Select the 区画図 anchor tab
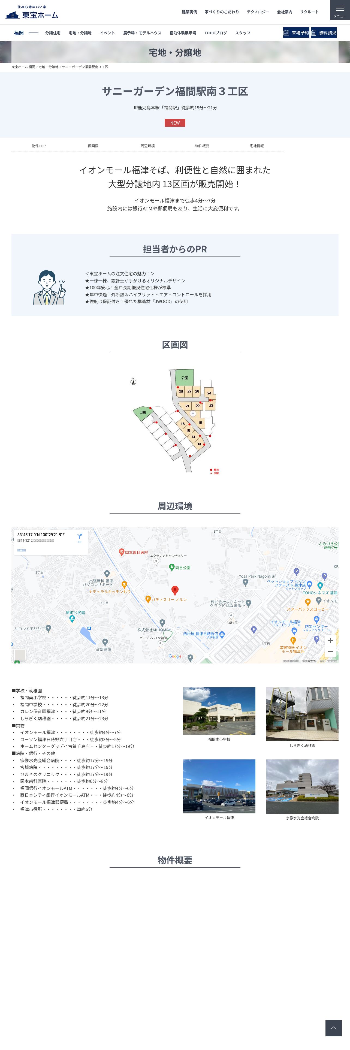 point(93,146)
